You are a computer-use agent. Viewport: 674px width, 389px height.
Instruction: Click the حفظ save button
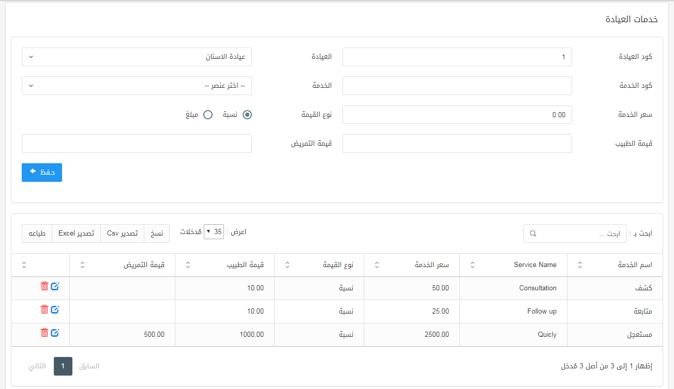coord(42,173)
